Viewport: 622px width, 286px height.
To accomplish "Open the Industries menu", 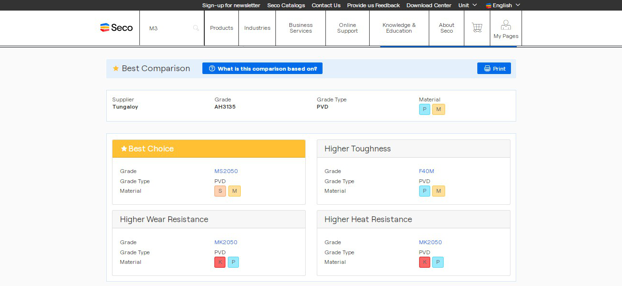I will click(x=257, y=28).
